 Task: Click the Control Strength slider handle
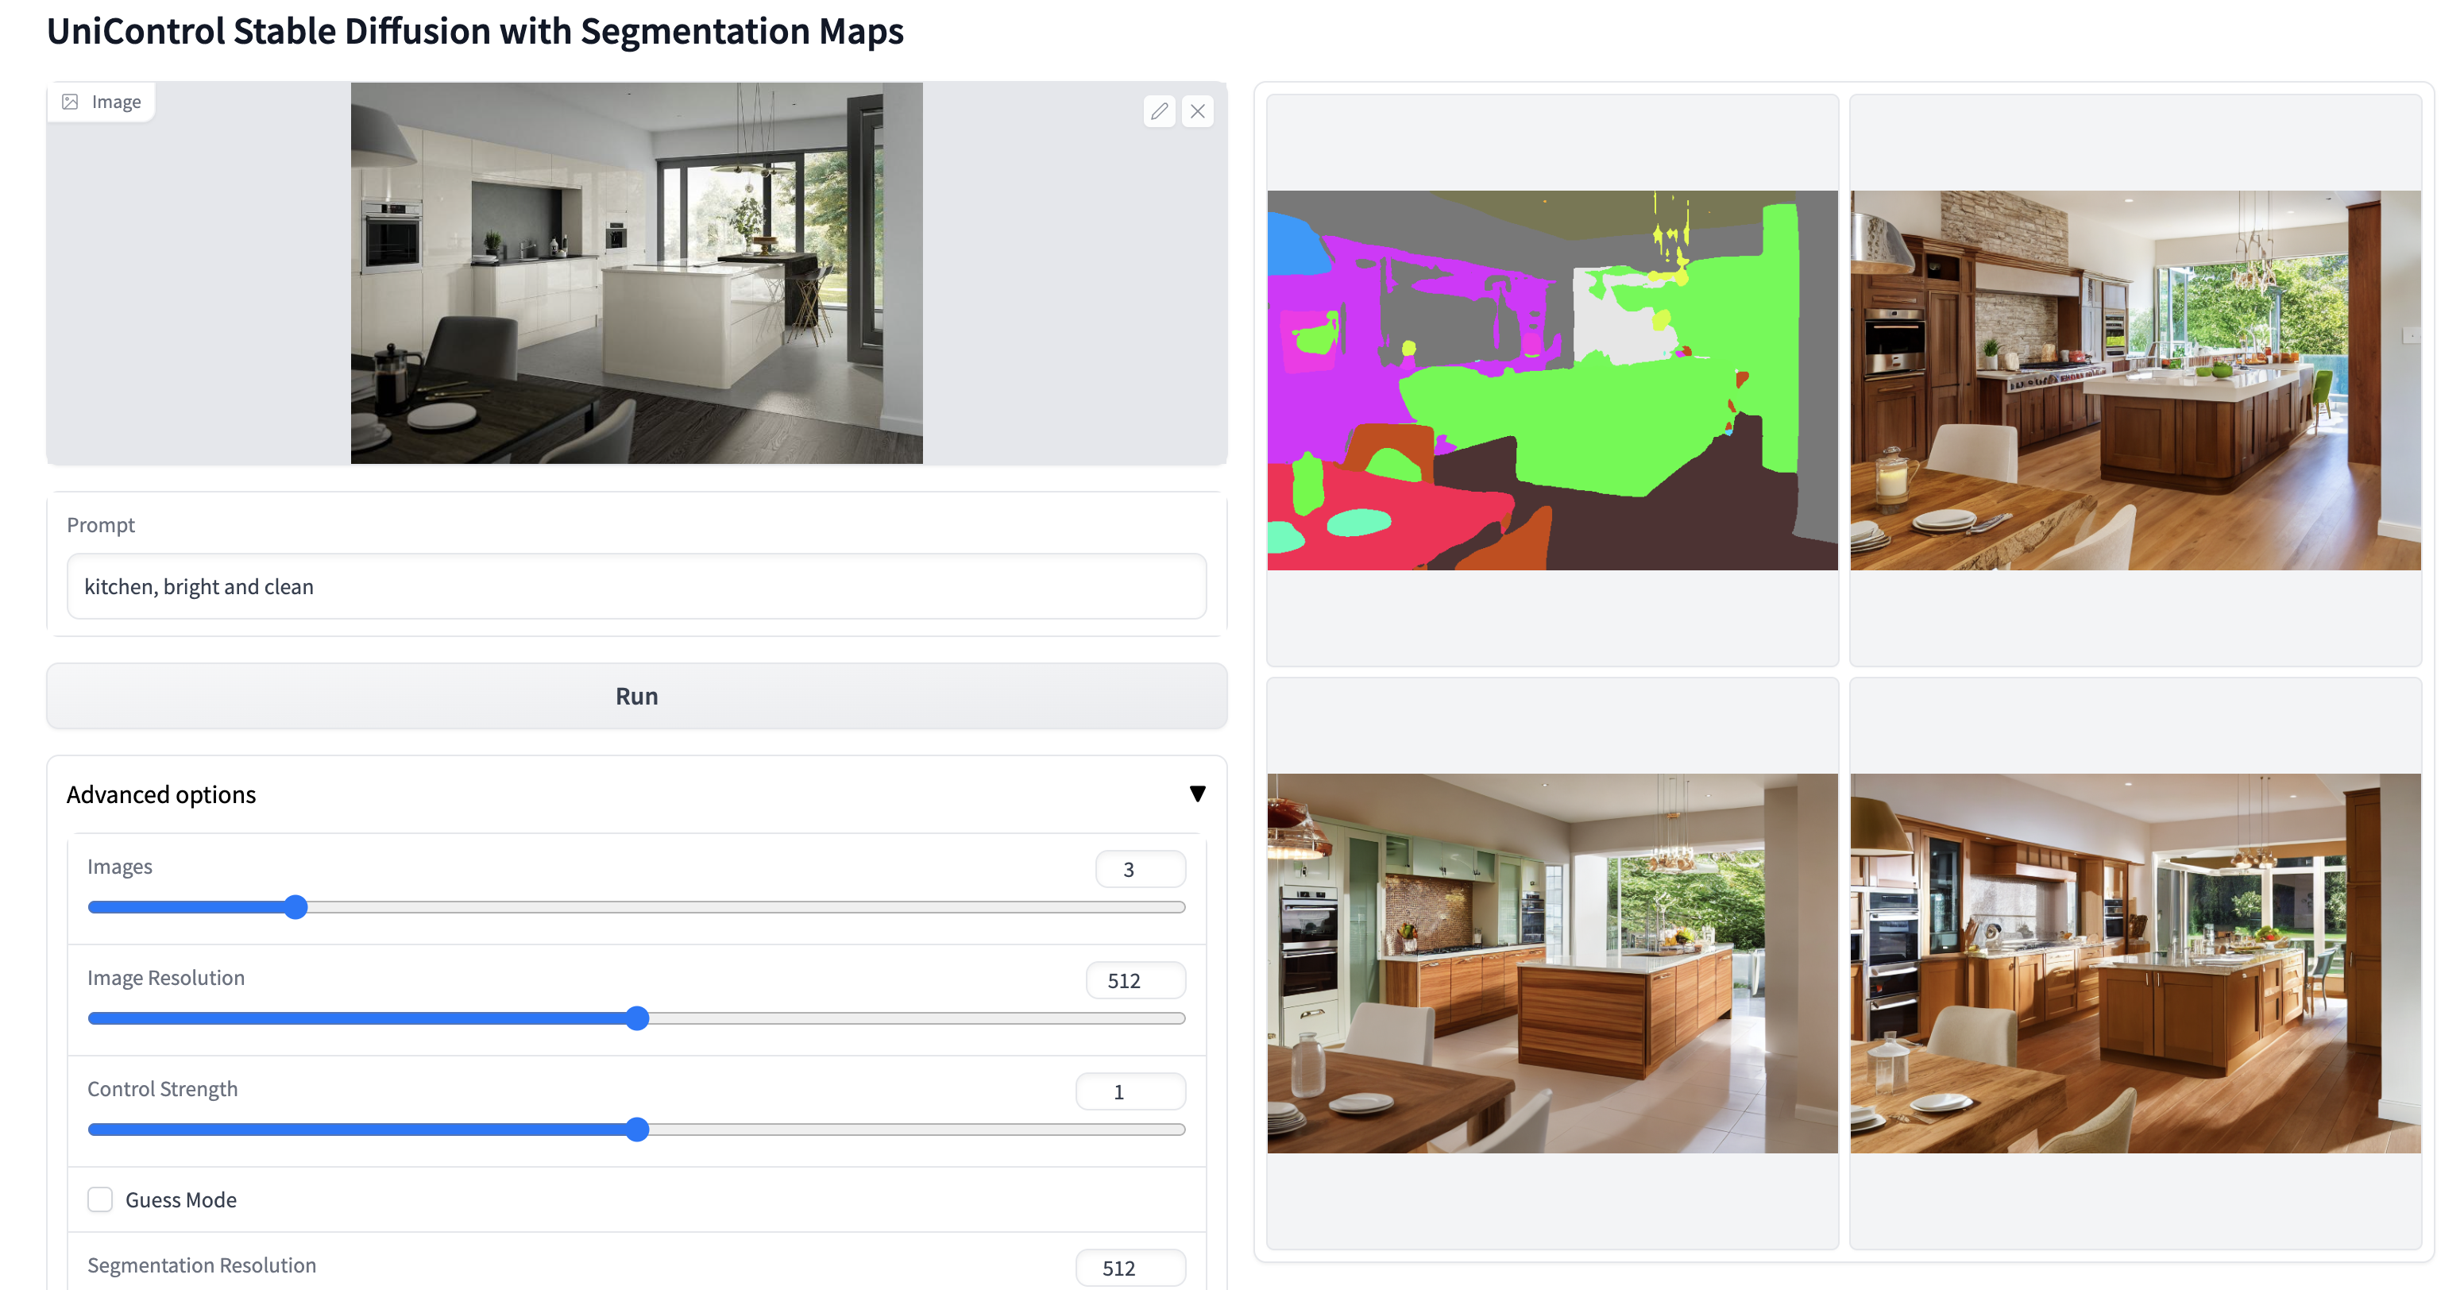click(x=638, y=1130)
